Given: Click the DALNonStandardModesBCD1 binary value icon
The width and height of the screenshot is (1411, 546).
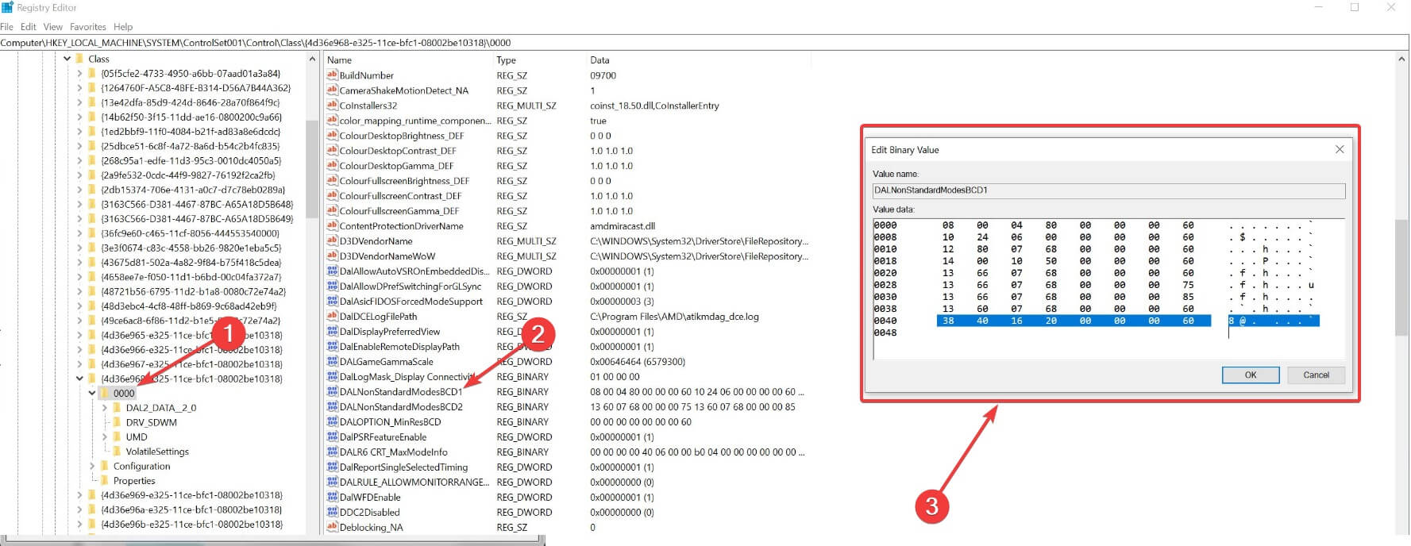Looking at the screenshot, I should point(332,392).
